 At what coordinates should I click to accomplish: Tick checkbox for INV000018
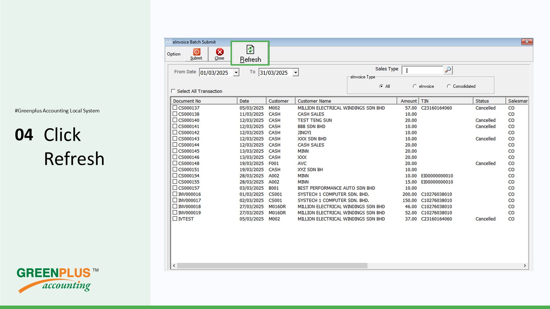point(175,206)
